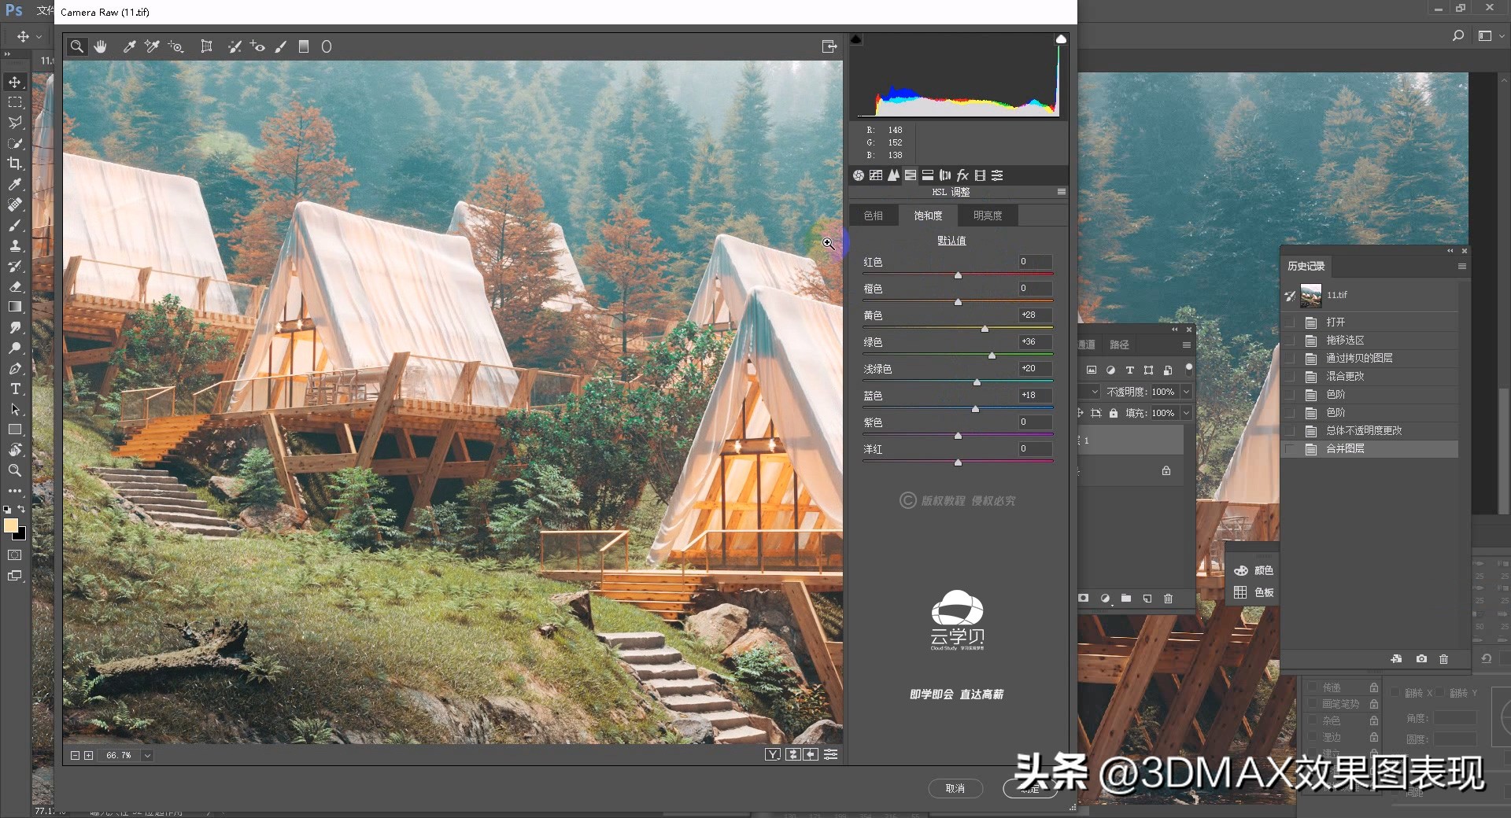Adjust the 黄色 yellow saturation slider
The height and width of the screenshot is (818, 1511).
point(986,330)
